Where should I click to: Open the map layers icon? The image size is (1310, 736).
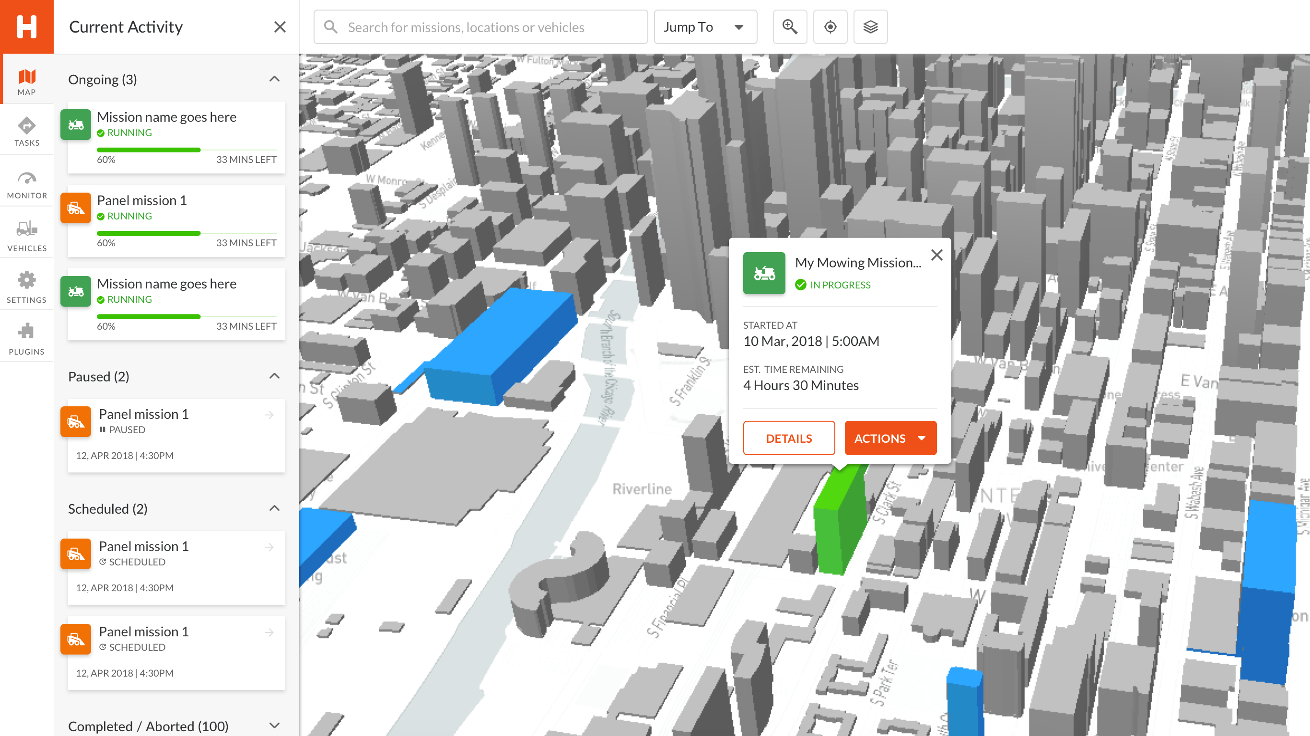click(x=870, y=27)
